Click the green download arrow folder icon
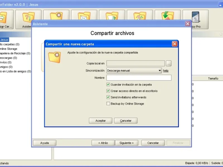The height and width of the screenshot is (167, 223). coord(168,15)
